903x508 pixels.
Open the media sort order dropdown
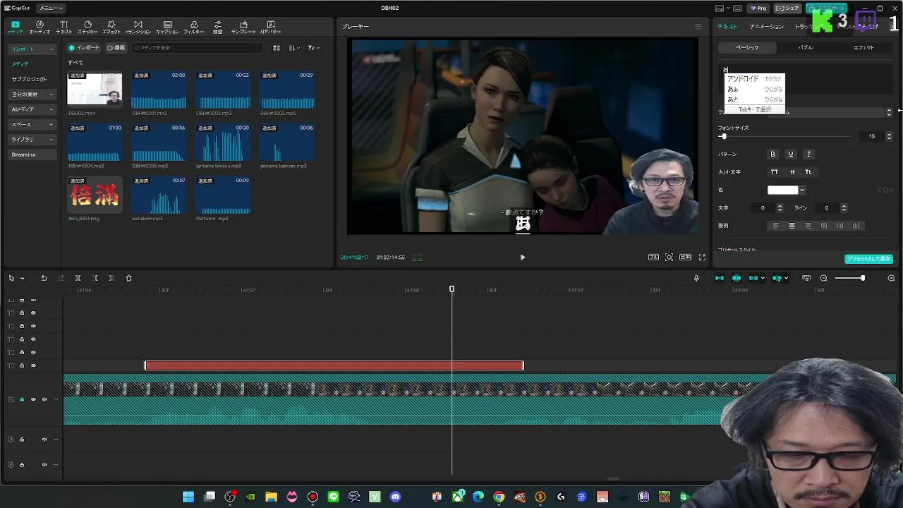point(295,48)
